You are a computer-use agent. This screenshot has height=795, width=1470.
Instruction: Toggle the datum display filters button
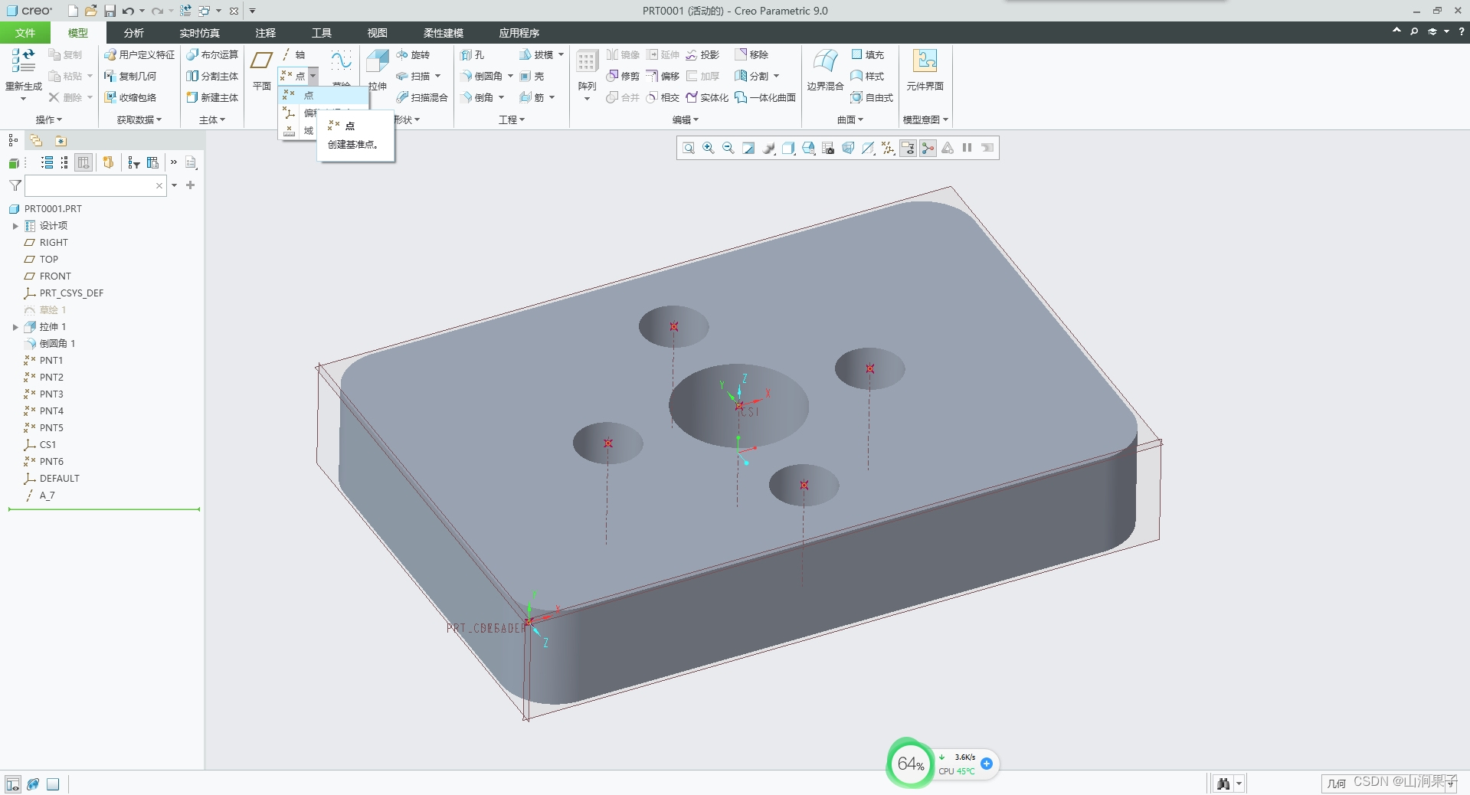pyautogui.click(x=888, y=148)
